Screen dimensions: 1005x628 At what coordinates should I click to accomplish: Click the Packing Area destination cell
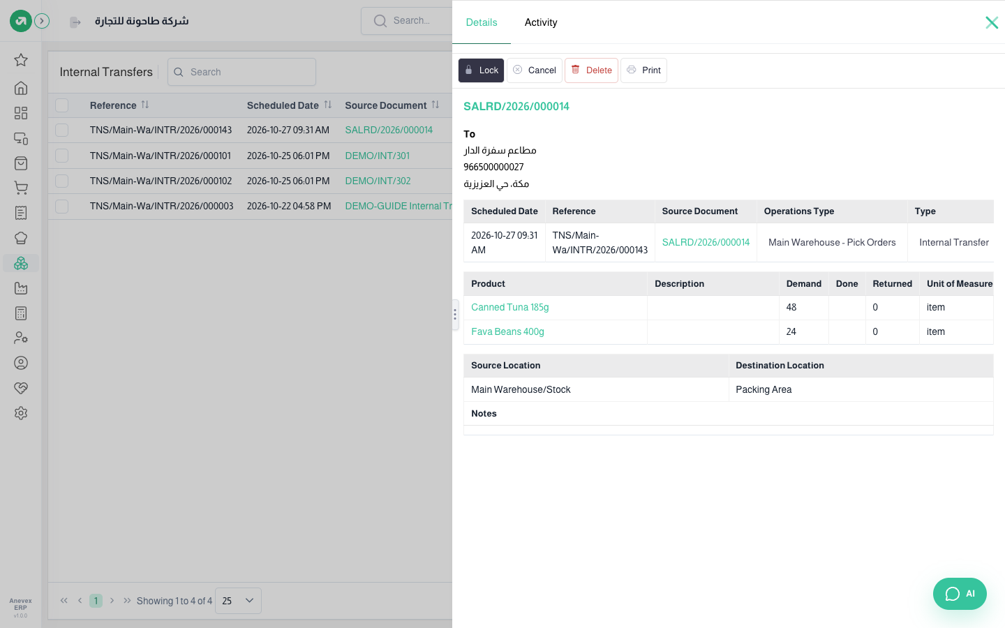(x=861, y=389)
